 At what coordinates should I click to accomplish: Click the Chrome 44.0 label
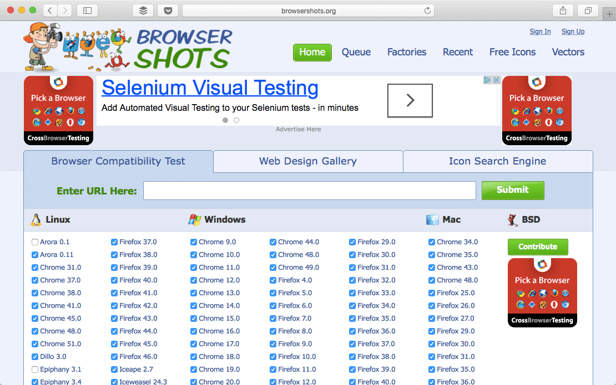299,242
